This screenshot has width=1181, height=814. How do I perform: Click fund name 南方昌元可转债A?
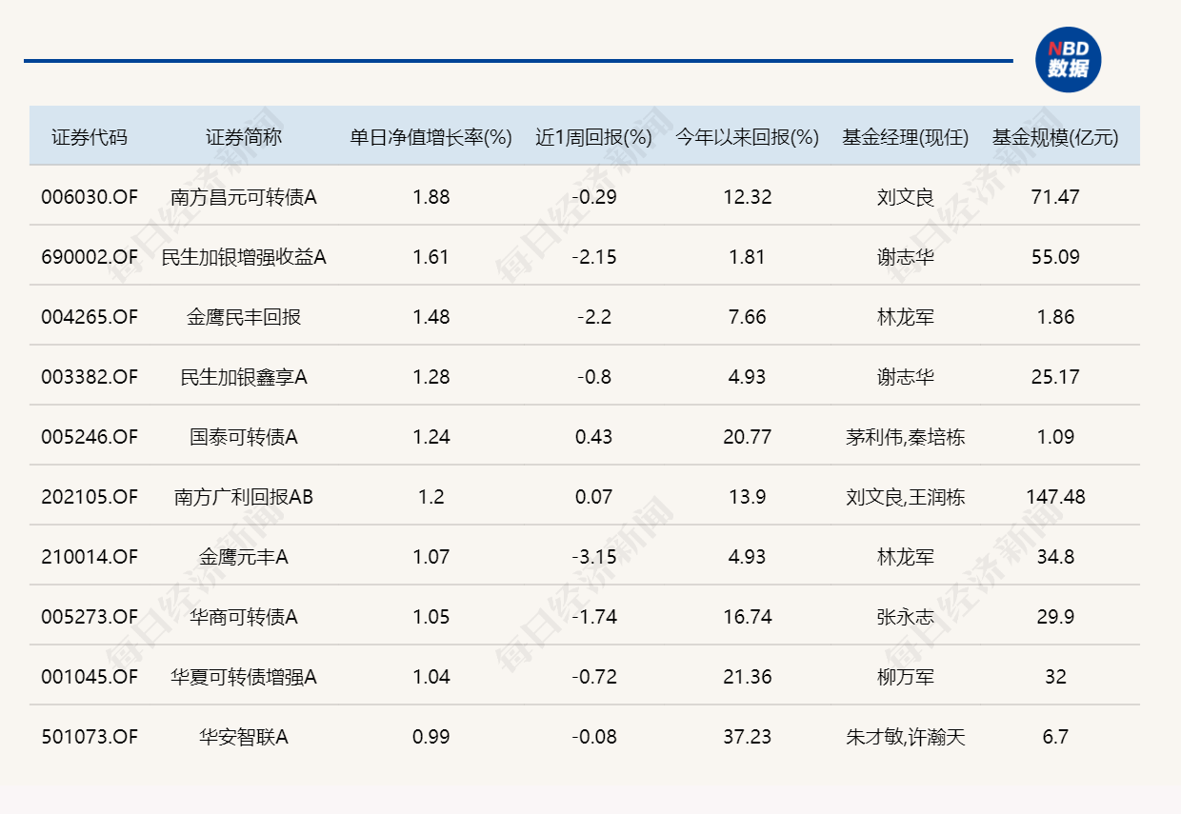point(244,197)
